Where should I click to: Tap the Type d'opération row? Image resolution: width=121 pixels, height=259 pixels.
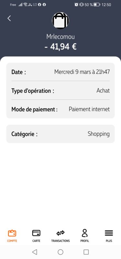60,91
